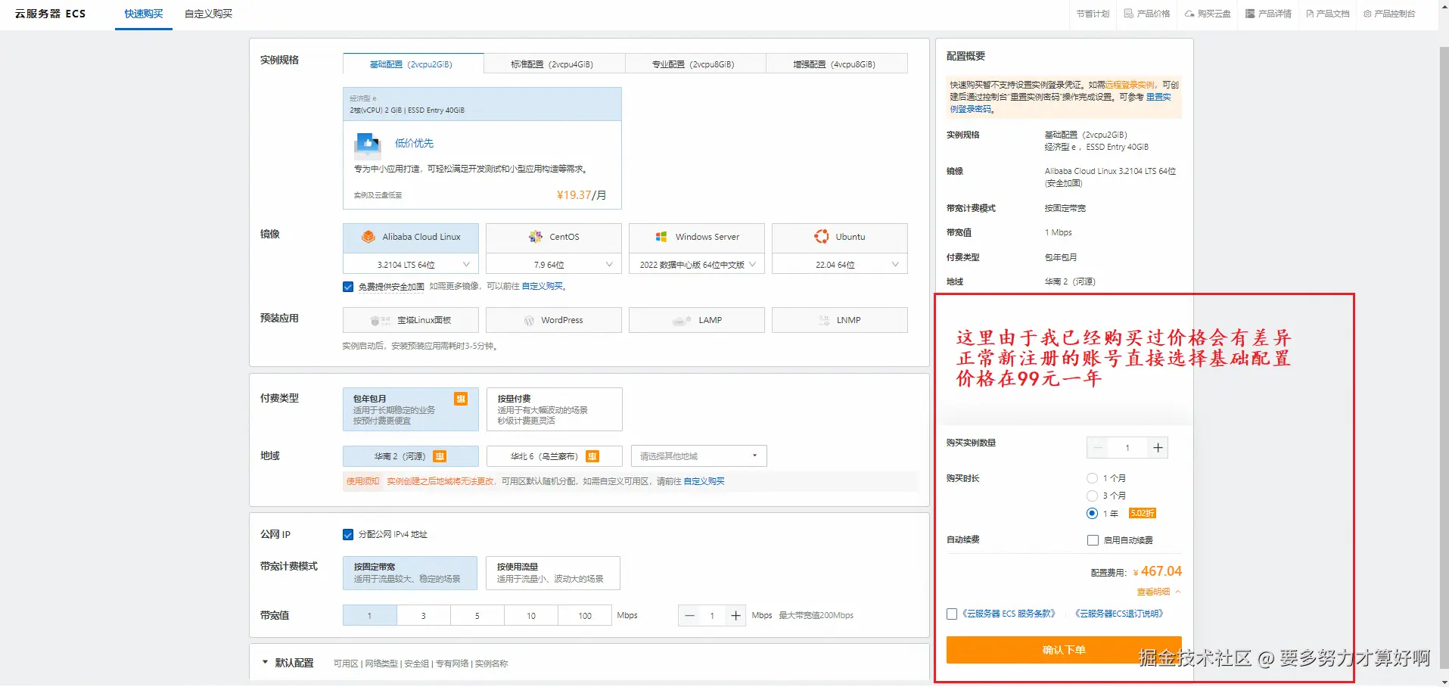Follow the 远程登录实例 link
This screenshot has width=1449, height=687.
(x=1130, y=85)
